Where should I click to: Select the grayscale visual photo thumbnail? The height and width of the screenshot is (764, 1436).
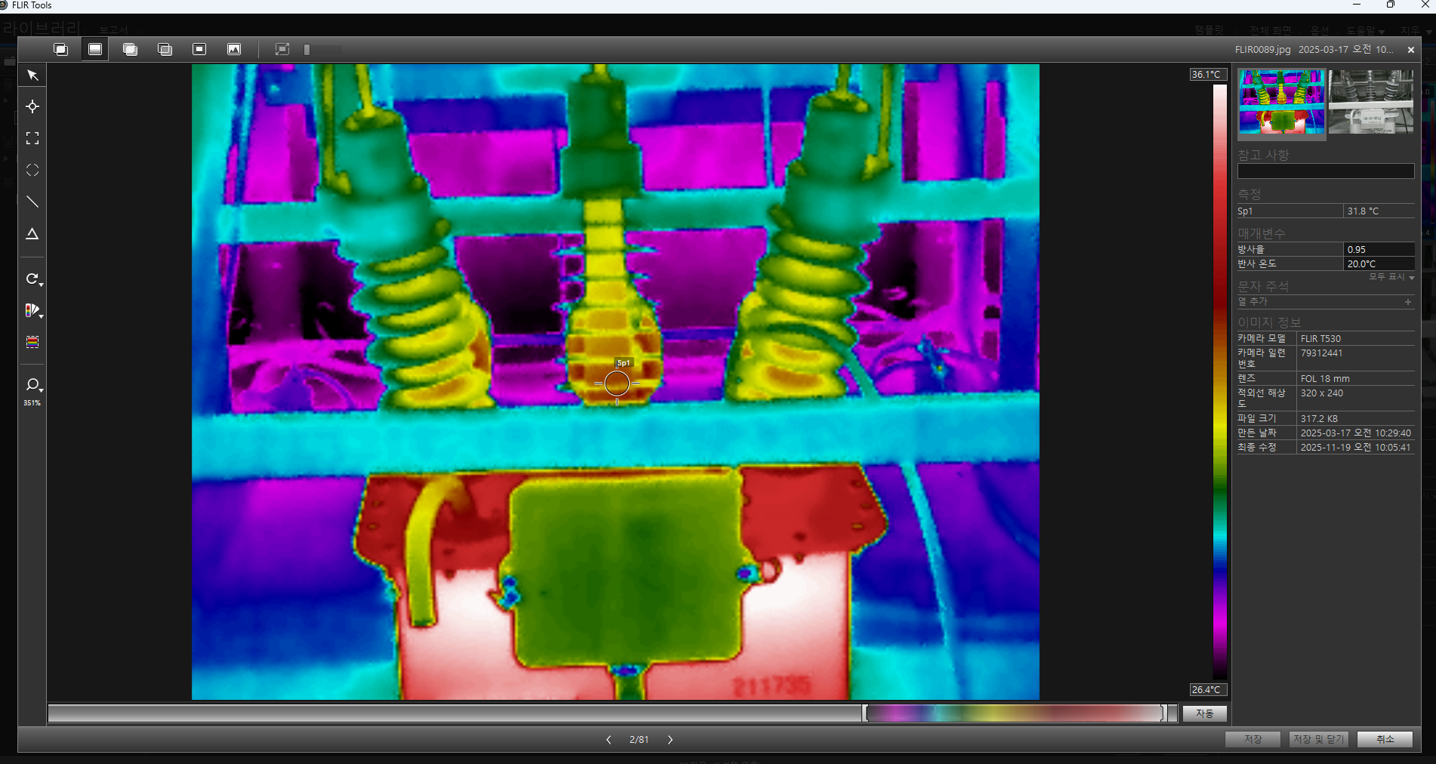tap(1370, 102)
